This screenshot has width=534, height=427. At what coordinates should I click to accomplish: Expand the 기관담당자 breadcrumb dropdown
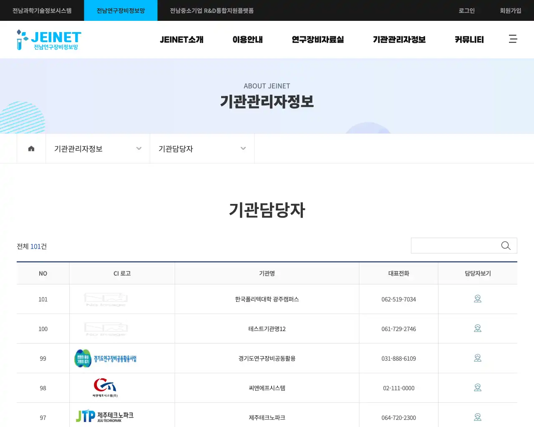(x=243, y=148)
